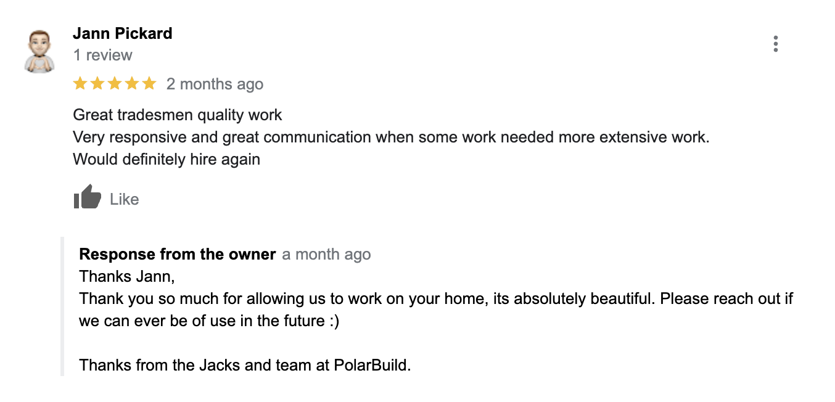The width and height of the screenshot is (835, 402).
Task: Click the third gold rating star
Action: (115, 84)
